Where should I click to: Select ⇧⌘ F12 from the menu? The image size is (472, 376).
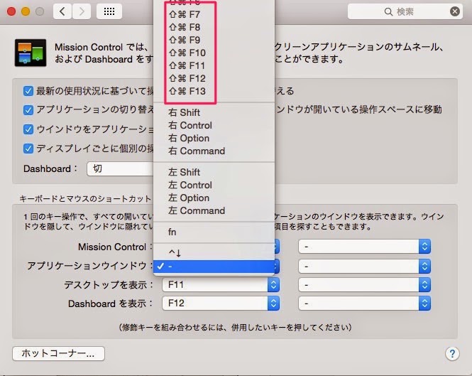pyautogui.click(x=214, y=78)
